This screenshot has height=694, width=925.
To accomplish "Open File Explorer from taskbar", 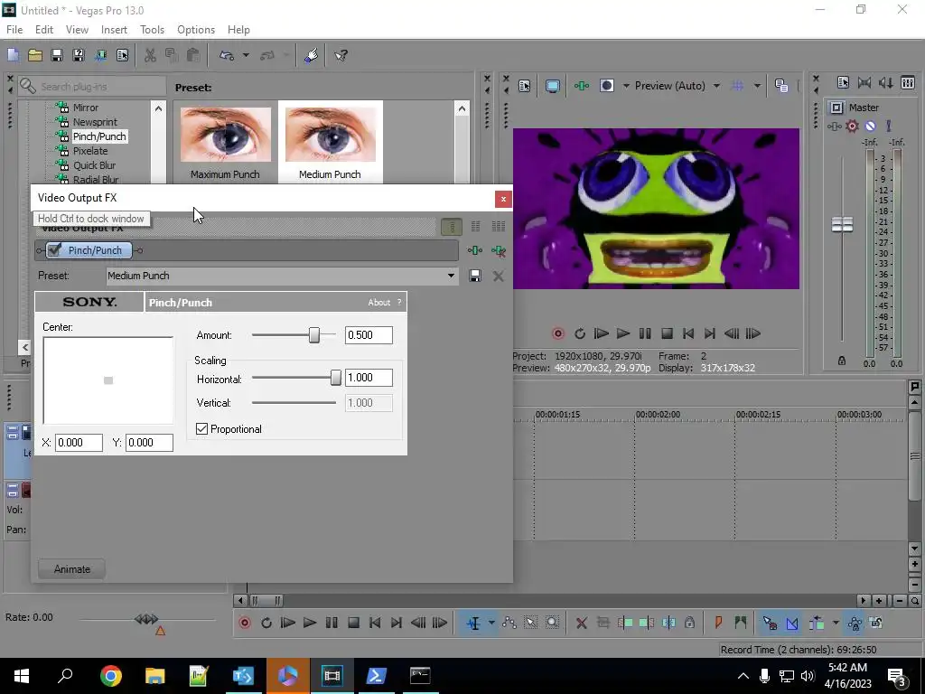I will tap(154, 676).
